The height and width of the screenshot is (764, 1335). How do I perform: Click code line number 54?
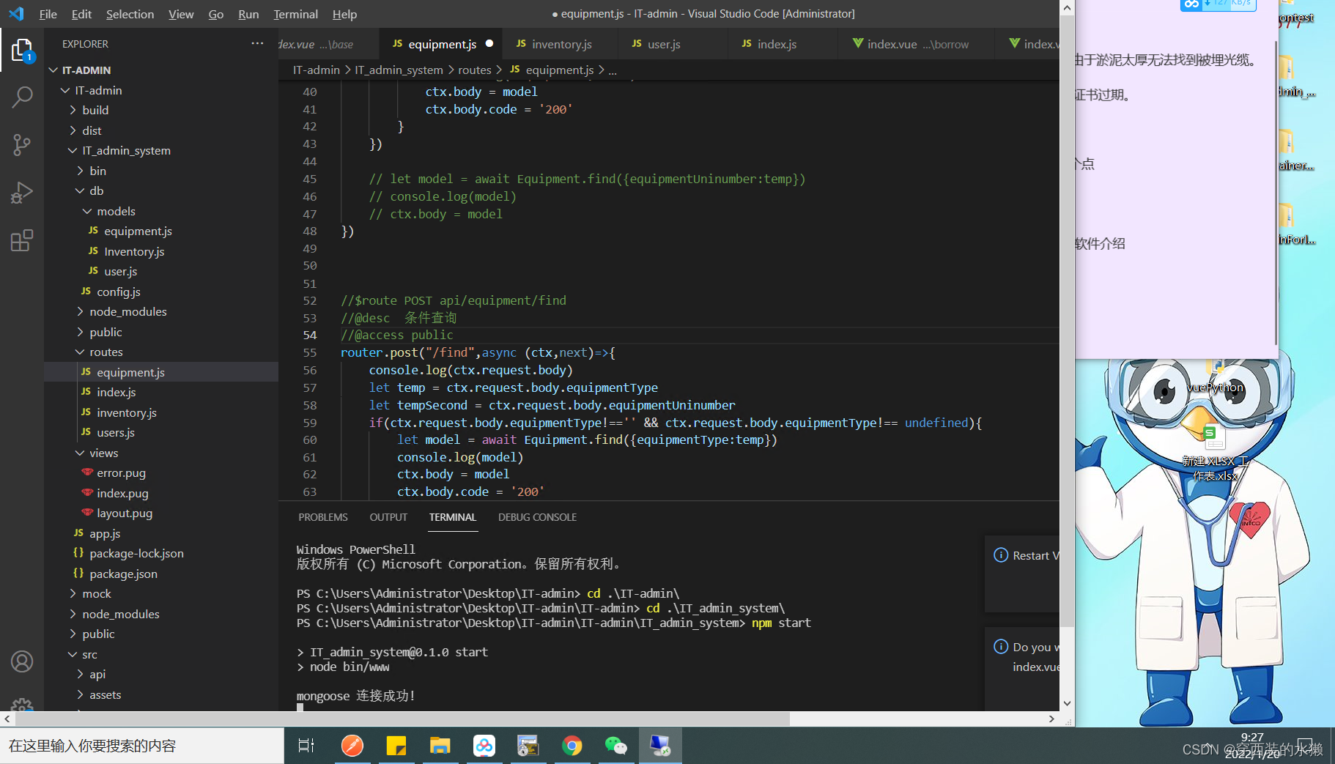(310, 335)
